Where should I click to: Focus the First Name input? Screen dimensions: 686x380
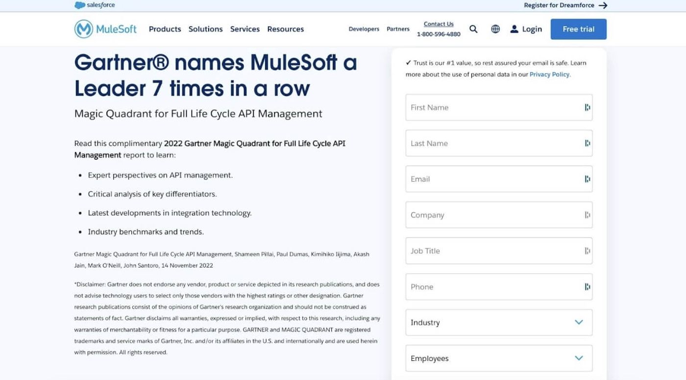[499, 107]
